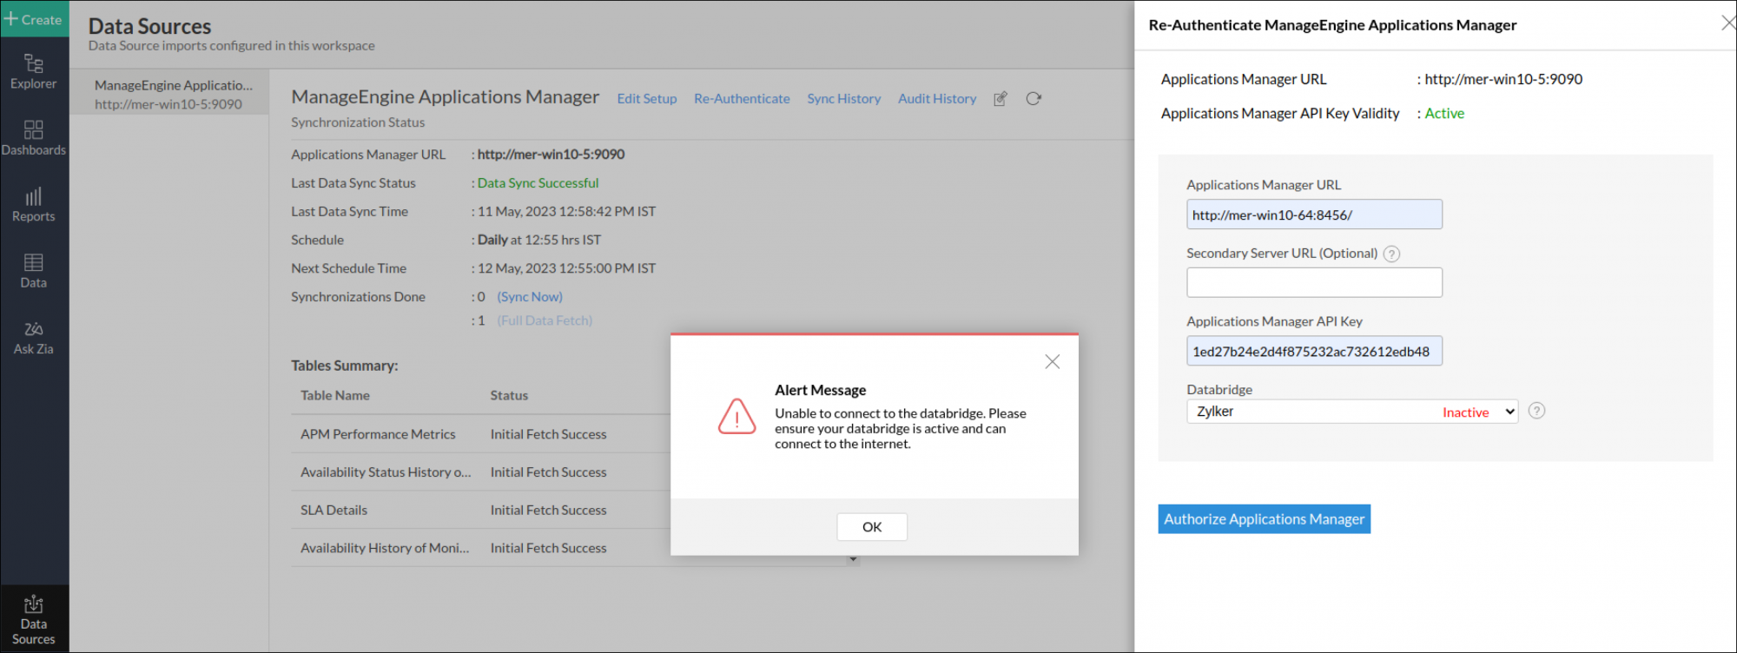Click the refresh icon beside Audit History

pyautogui.click(x=1033, y=99)
